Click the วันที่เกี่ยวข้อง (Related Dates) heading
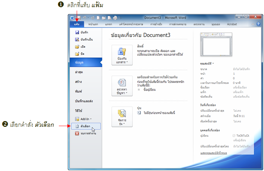This screenshot has height=171, width=264. [208, 105]
